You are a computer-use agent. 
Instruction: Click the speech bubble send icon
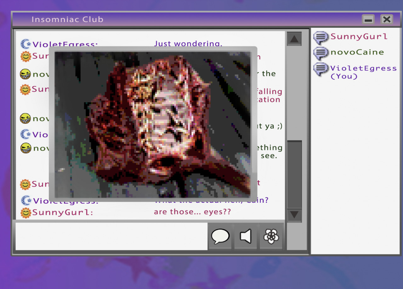tap(220, 236)
